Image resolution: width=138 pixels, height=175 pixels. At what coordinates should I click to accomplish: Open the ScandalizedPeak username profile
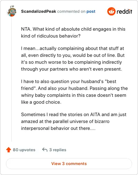point(39,11)
